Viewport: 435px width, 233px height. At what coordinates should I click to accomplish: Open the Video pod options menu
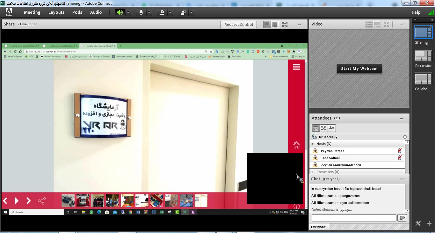(x=402, y=24)
